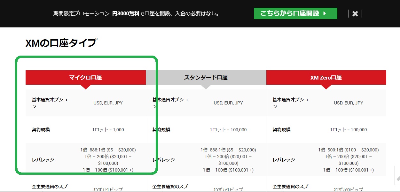
Task: Click the 1ロット = 1,000 contract size value
Action: point(108,130)
